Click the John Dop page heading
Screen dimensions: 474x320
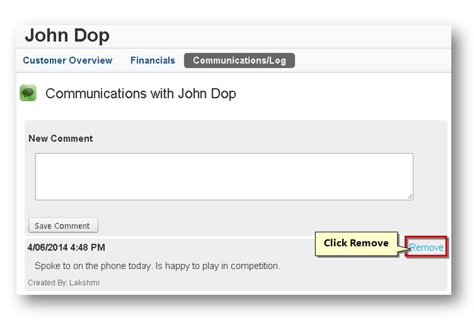(67, 35)
